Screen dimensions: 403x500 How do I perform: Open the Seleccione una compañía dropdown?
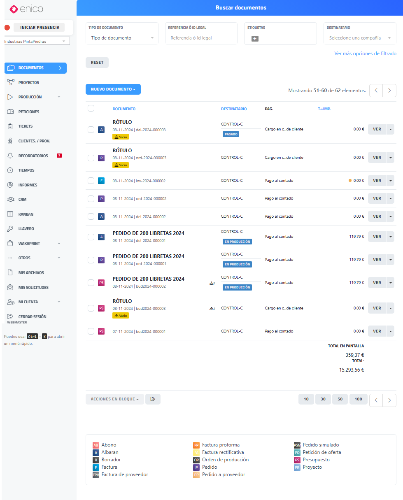[x=359, y=38]
